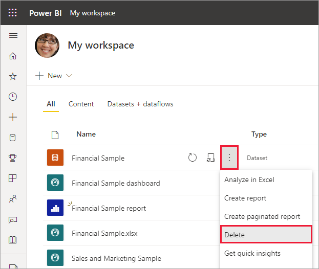Expand the New dropdown
The image size is (319, 269).
click(x=54, y=76)
